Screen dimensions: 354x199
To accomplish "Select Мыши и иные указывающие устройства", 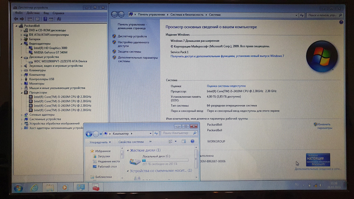I will (x=57, y=88).
